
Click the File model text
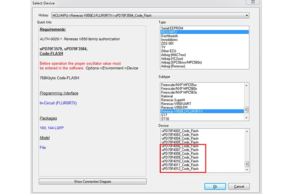[x=43, y=148]
